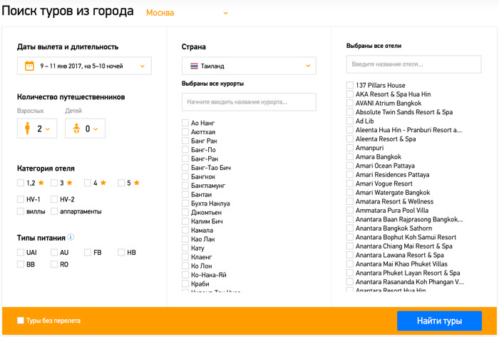Select the Калим Бич resort
Image resolution: width=499 pixels, height=337 pixels.
click(x=185, y=221)
